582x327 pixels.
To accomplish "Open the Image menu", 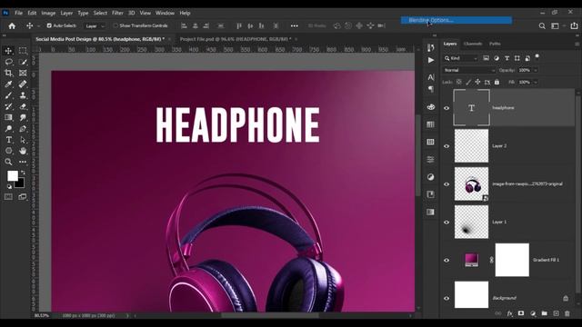I will 48,13.
